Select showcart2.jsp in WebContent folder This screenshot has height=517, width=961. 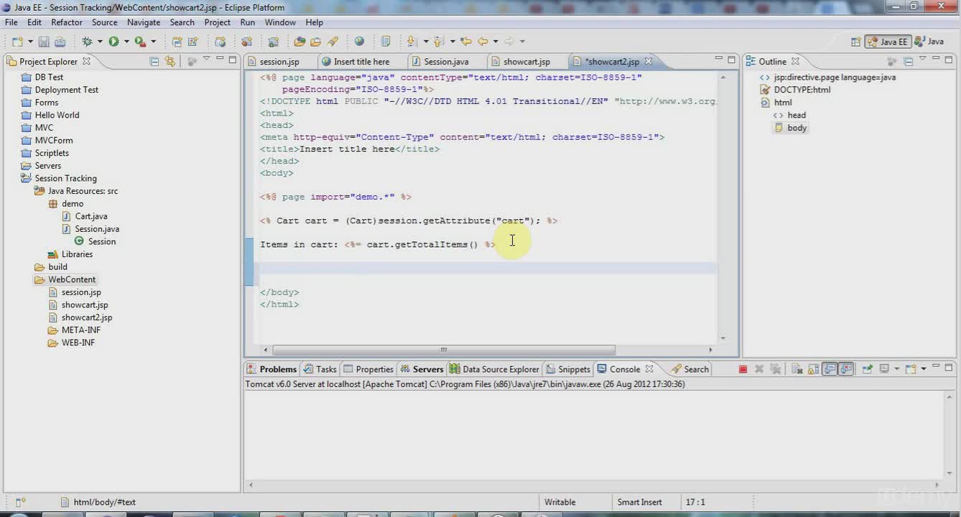pos(87,317)
